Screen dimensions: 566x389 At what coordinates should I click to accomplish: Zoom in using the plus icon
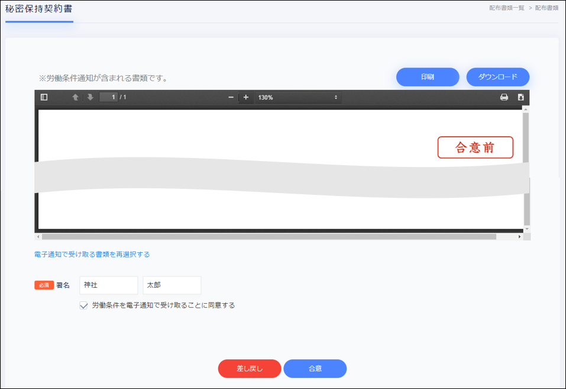(246, 97)
